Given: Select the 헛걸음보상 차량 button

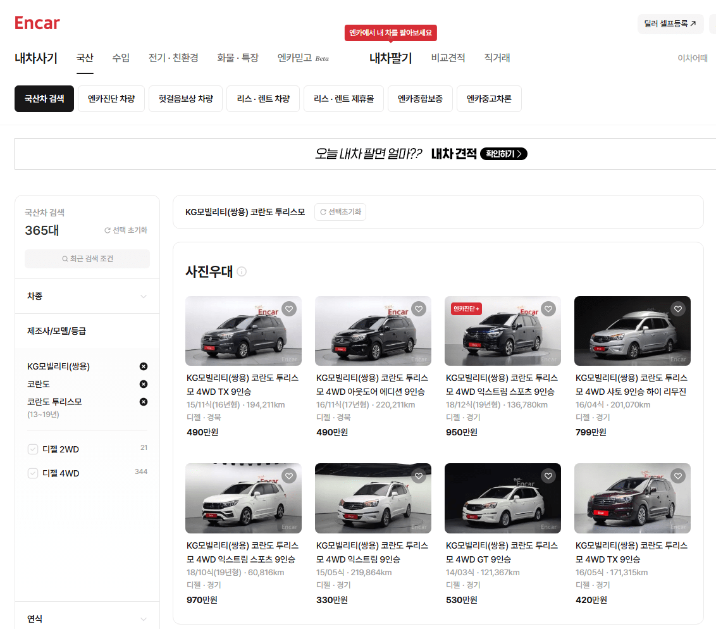Looking at the screenshot, I should pos(186,99).
